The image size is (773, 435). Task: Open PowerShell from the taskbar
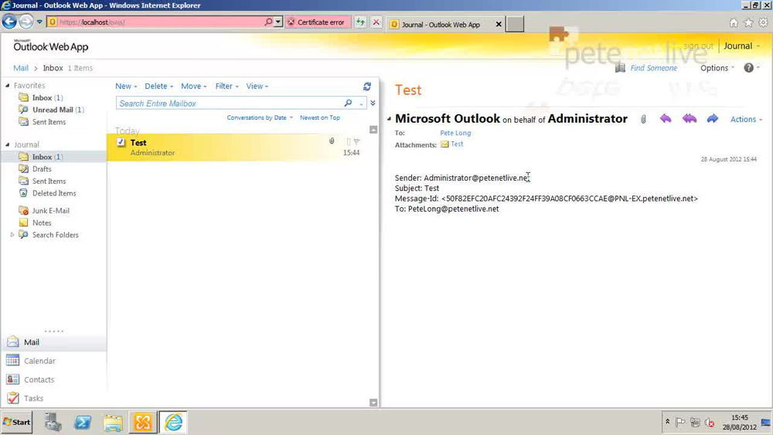click(x=83, y=422)
